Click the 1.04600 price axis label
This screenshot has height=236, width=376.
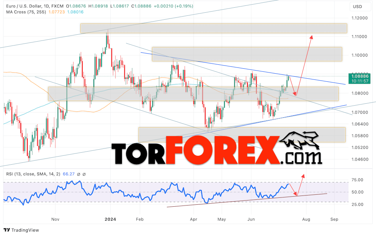(359, 159)
